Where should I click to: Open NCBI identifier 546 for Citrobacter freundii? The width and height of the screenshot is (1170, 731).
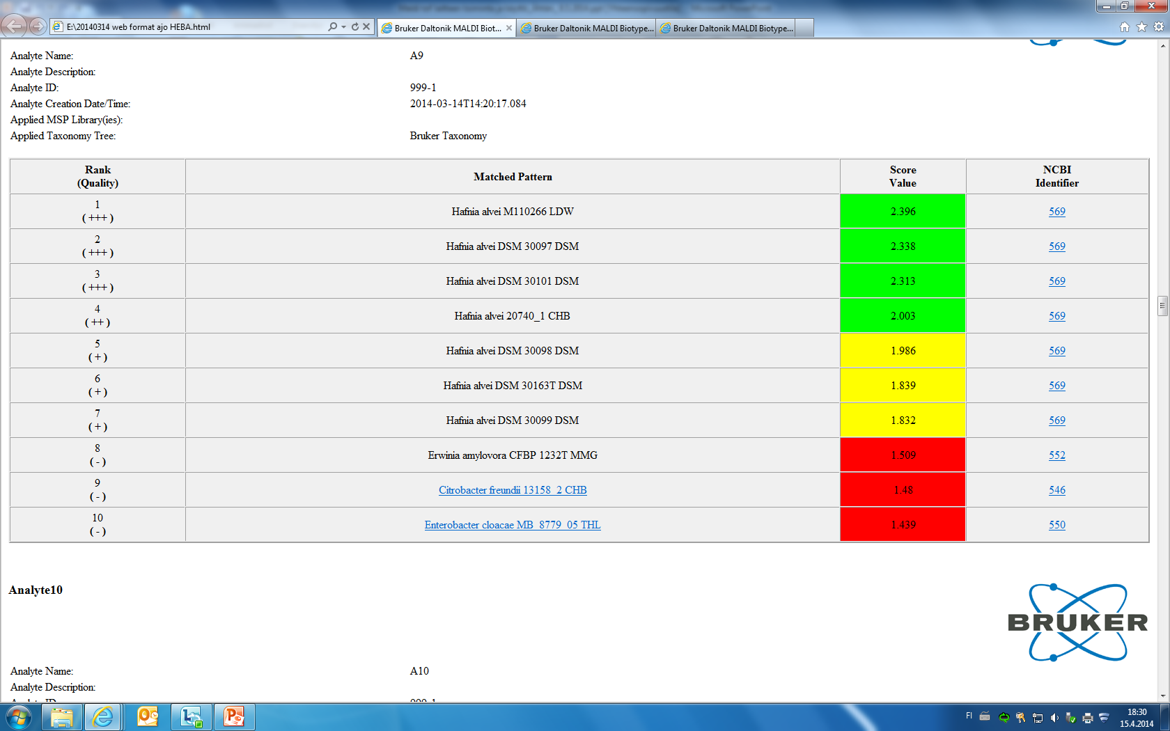click(x=1057, y=490)
